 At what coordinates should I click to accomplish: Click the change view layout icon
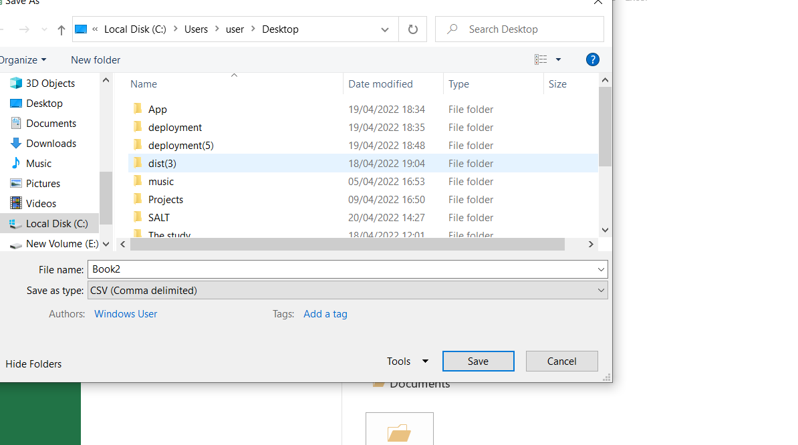[x=541, y=59]
